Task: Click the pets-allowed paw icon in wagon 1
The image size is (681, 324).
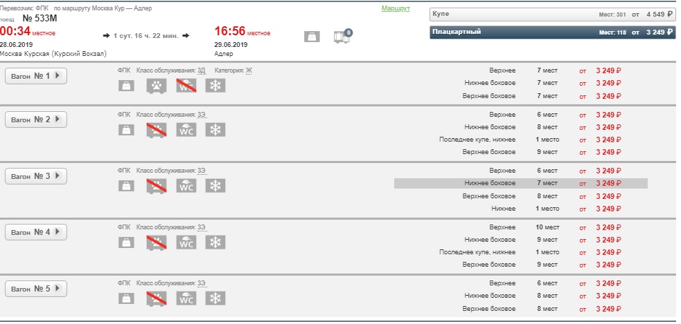Action: coord(157,86)
